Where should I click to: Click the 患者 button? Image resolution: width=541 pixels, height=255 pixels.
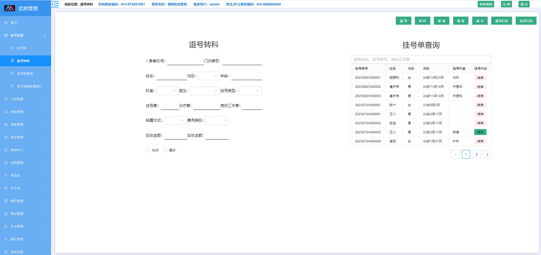(461, 21)
